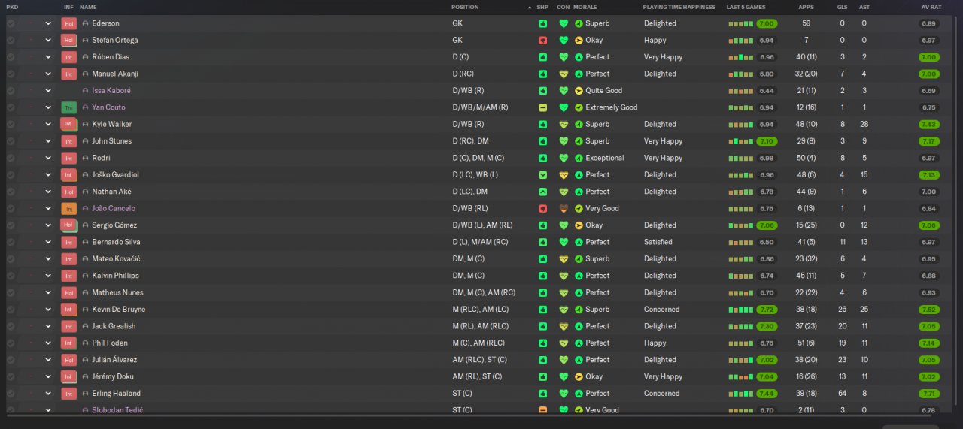Open the dropdown chevron on John Stones's row
963x429 pixels.
pos(48,141)
